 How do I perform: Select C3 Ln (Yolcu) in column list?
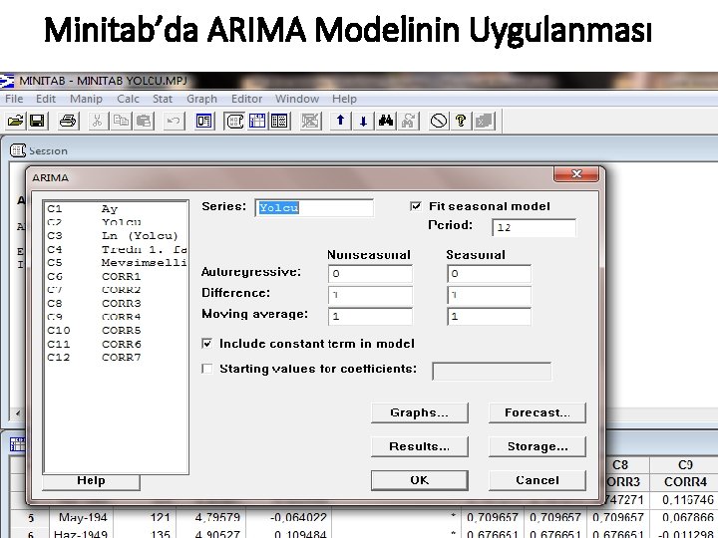click(x=116, y=235)
